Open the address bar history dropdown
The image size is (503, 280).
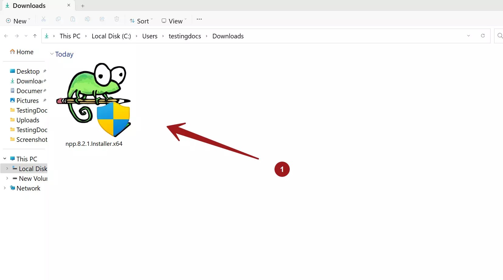click(x=468, y=36)
